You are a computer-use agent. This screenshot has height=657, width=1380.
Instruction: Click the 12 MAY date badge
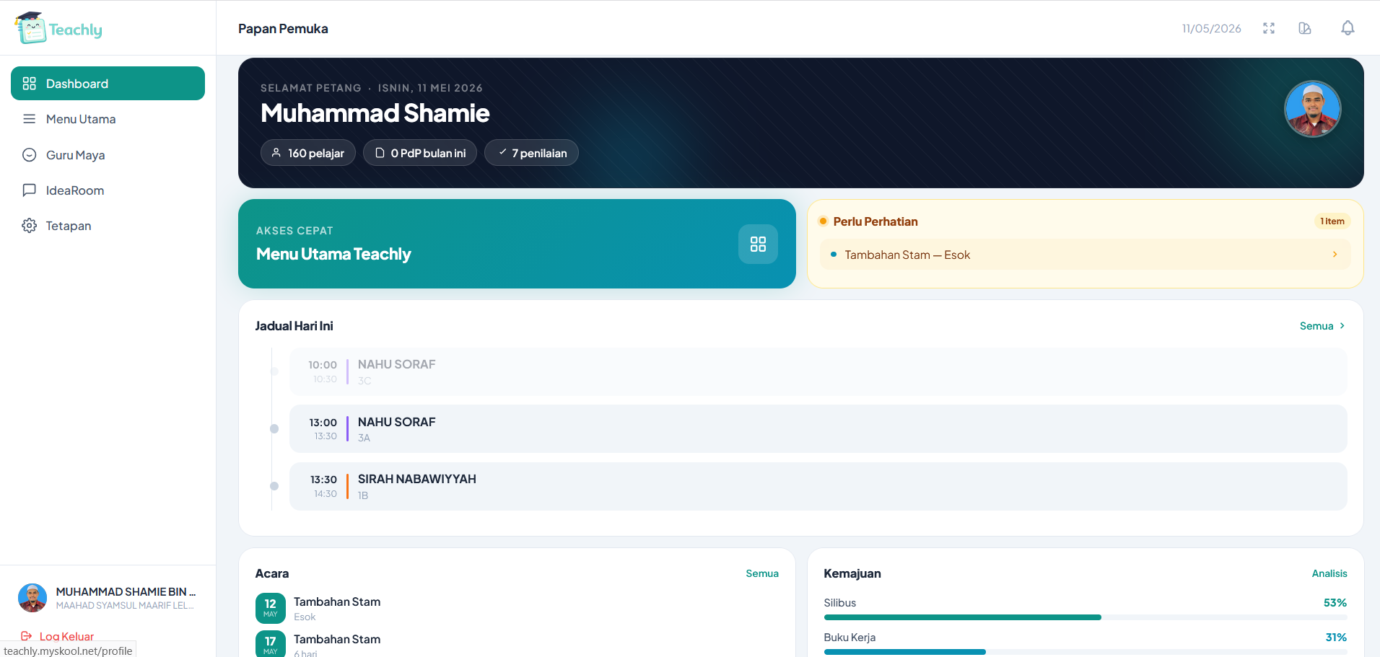coord(271,609)
